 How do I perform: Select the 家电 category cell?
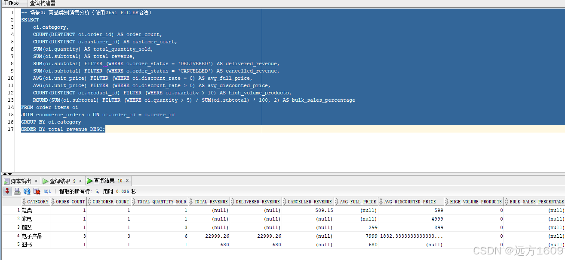[x=35, y=219]
